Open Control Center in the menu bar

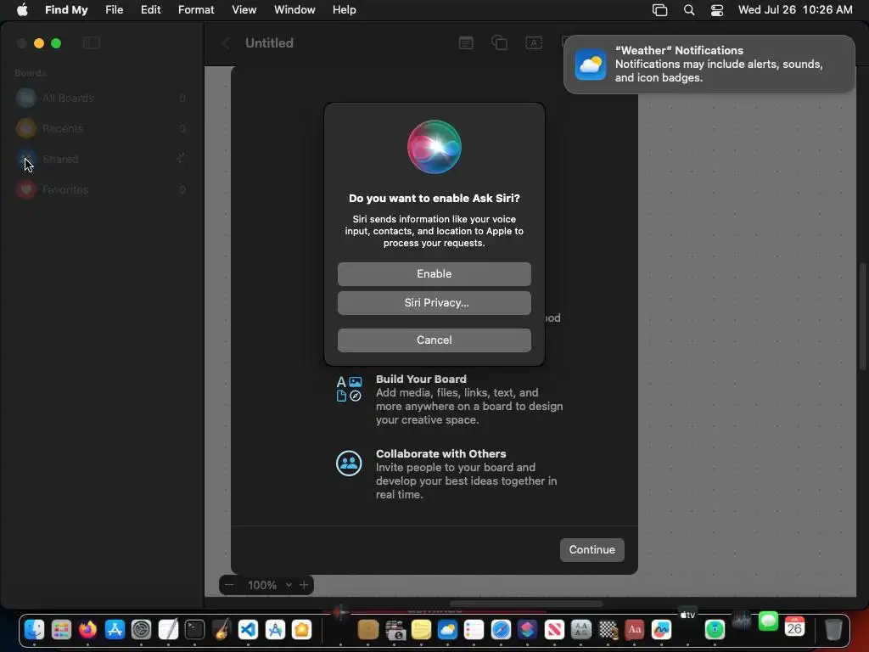[x=717, y=10]
